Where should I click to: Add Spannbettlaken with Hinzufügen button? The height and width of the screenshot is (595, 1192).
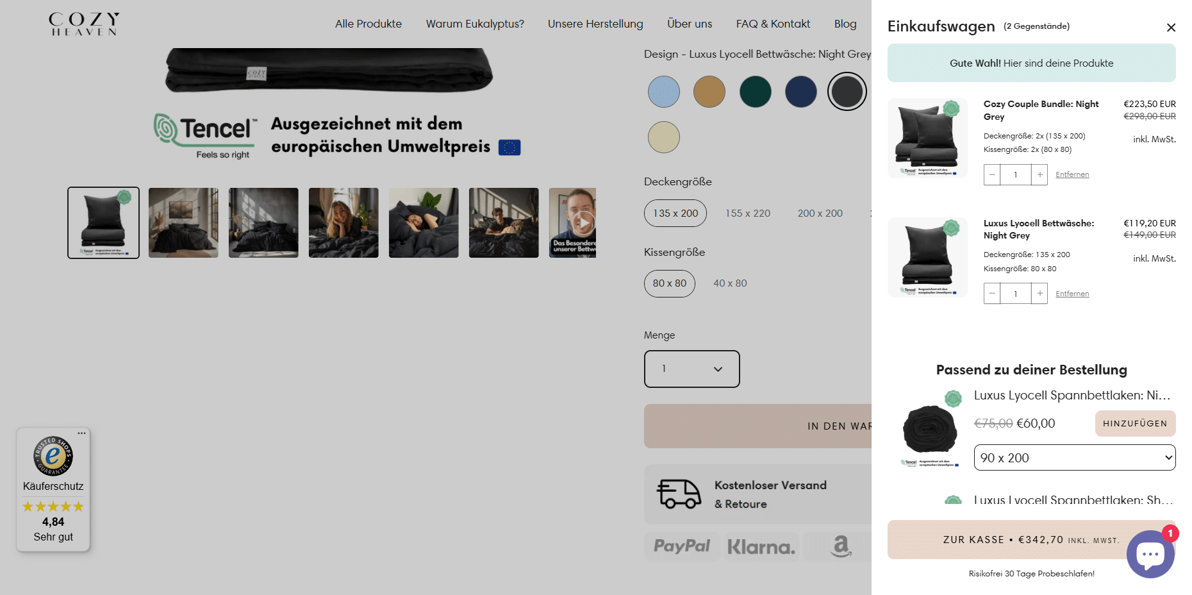click(1135, 424)
